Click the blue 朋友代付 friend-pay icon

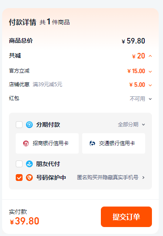(29, 164)
